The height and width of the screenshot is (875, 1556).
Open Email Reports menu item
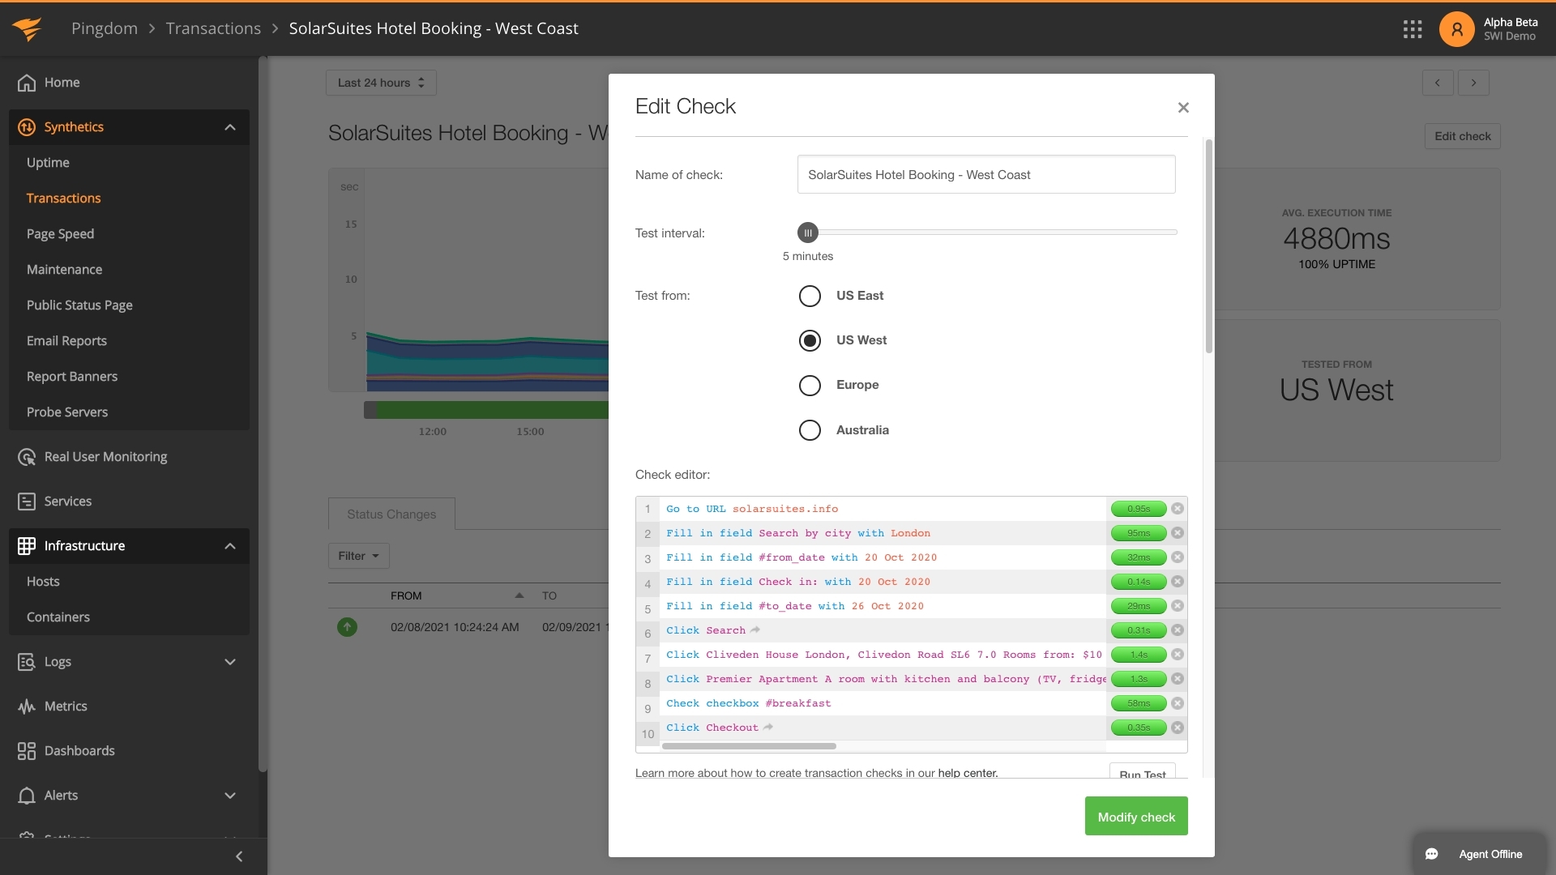66,341
